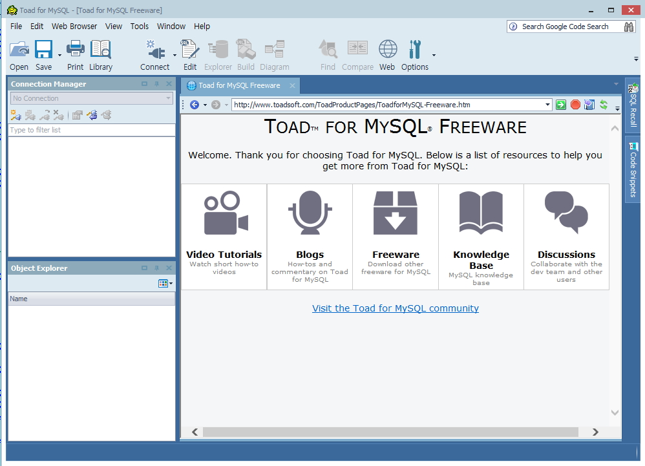
Task: Open the No Connection dropdown
Action: pyautogui.click(x=168, y=98)
